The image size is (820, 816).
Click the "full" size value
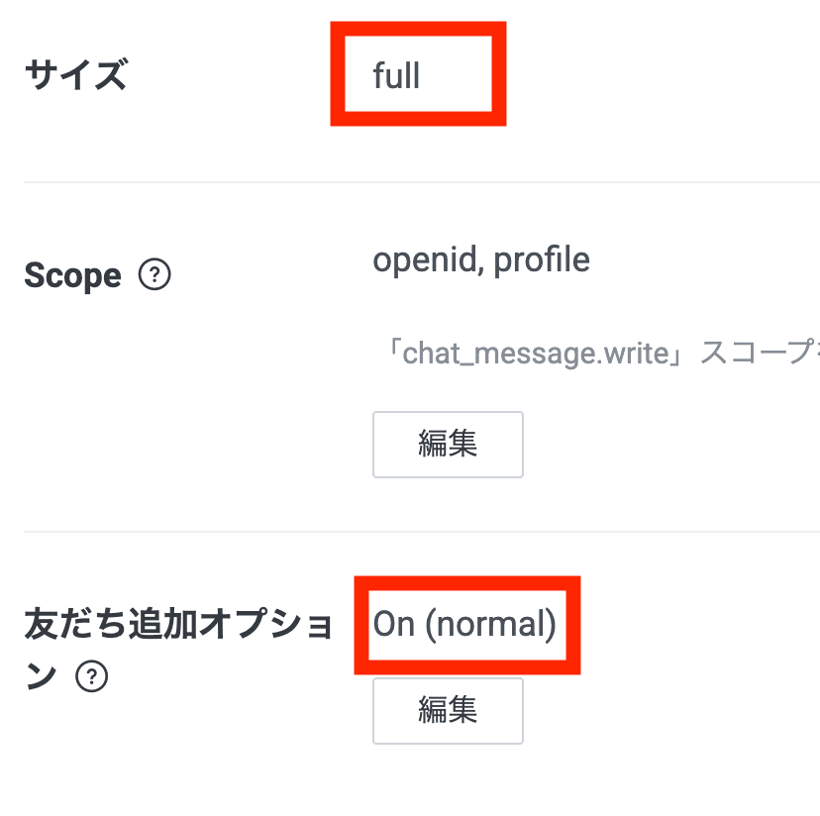coord(396,76)
